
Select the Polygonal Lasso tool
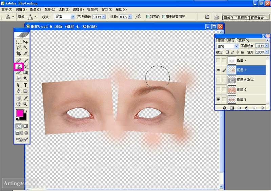(x=19, y=47)
